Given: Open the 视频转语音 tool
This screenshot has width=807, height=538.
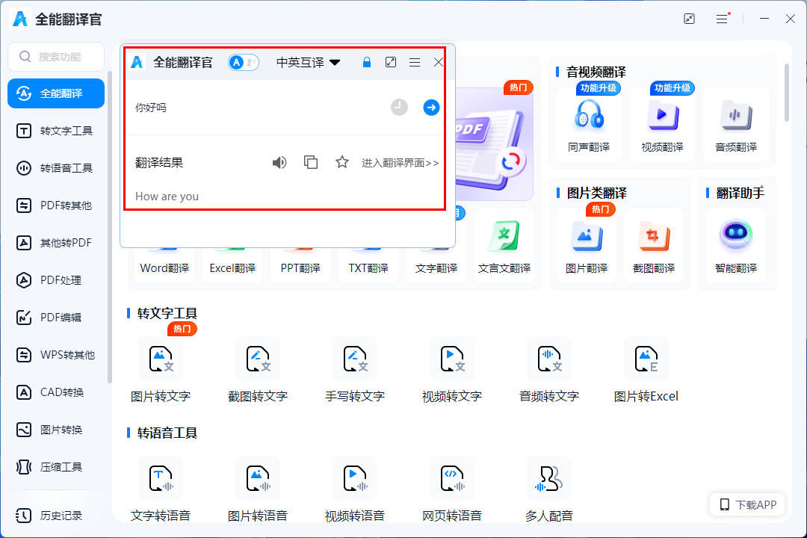Looking at the screenshot, I should (x=355, y=489).
